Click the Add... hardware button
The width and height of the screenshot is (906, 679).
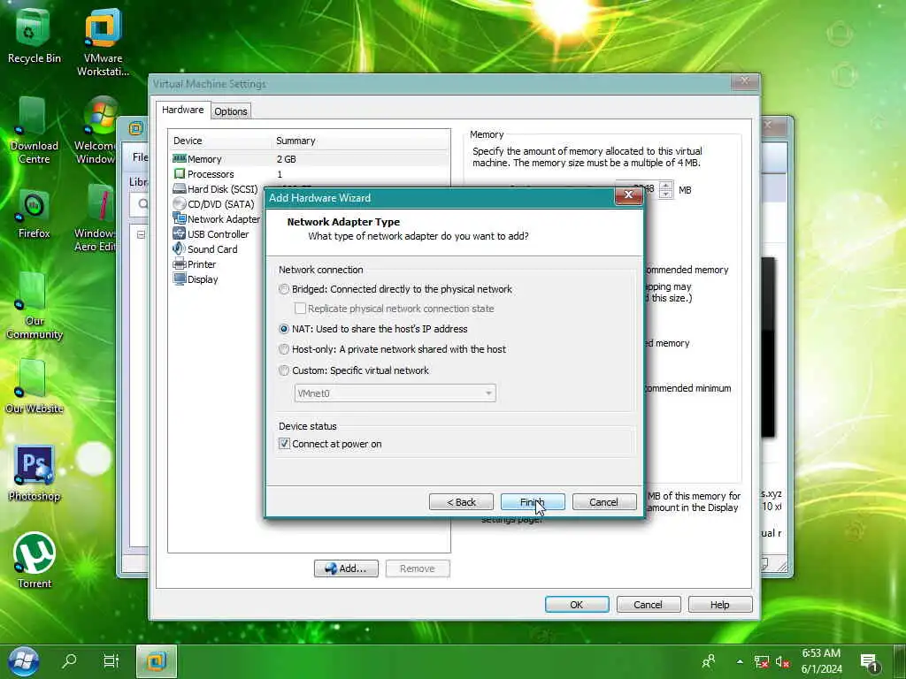click(x=346, y=568)
